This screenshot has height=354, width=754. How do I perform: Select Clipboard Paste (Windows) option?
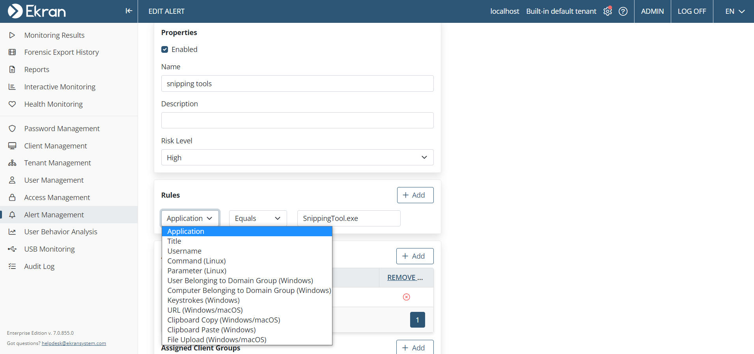[247, 330]
